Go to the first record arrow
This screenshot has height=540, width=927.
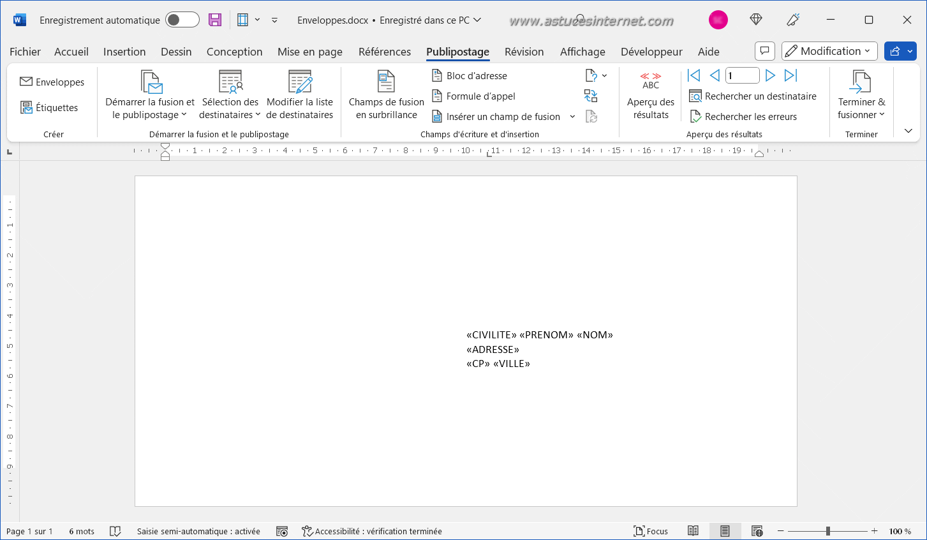tap(694, 75)
